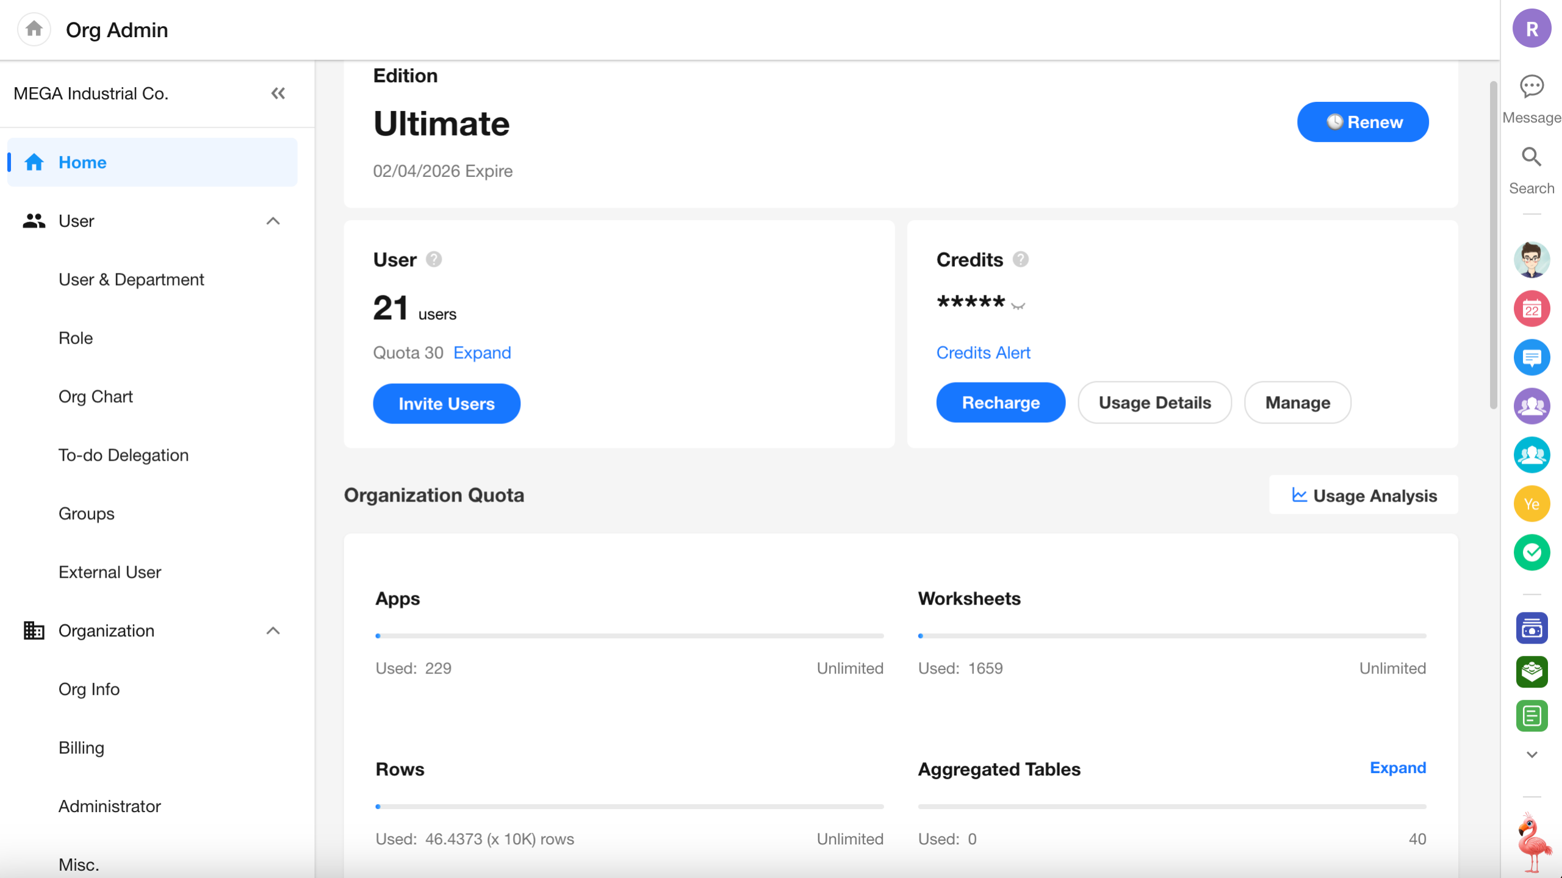This screenshot has width=1562, height=878.
Task: Reveal hidden credits with eye toggle
Action: pyautogui.click(x=1018, y=305)
